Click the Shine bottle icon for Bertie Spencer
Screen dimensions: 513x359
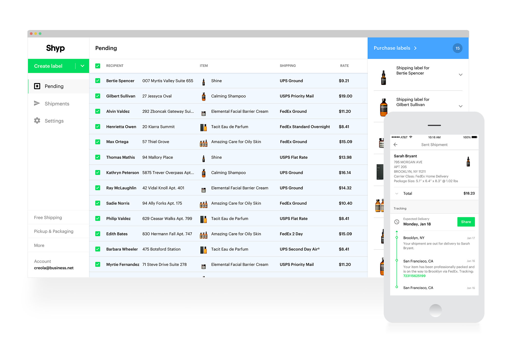(x=203, y=82)
